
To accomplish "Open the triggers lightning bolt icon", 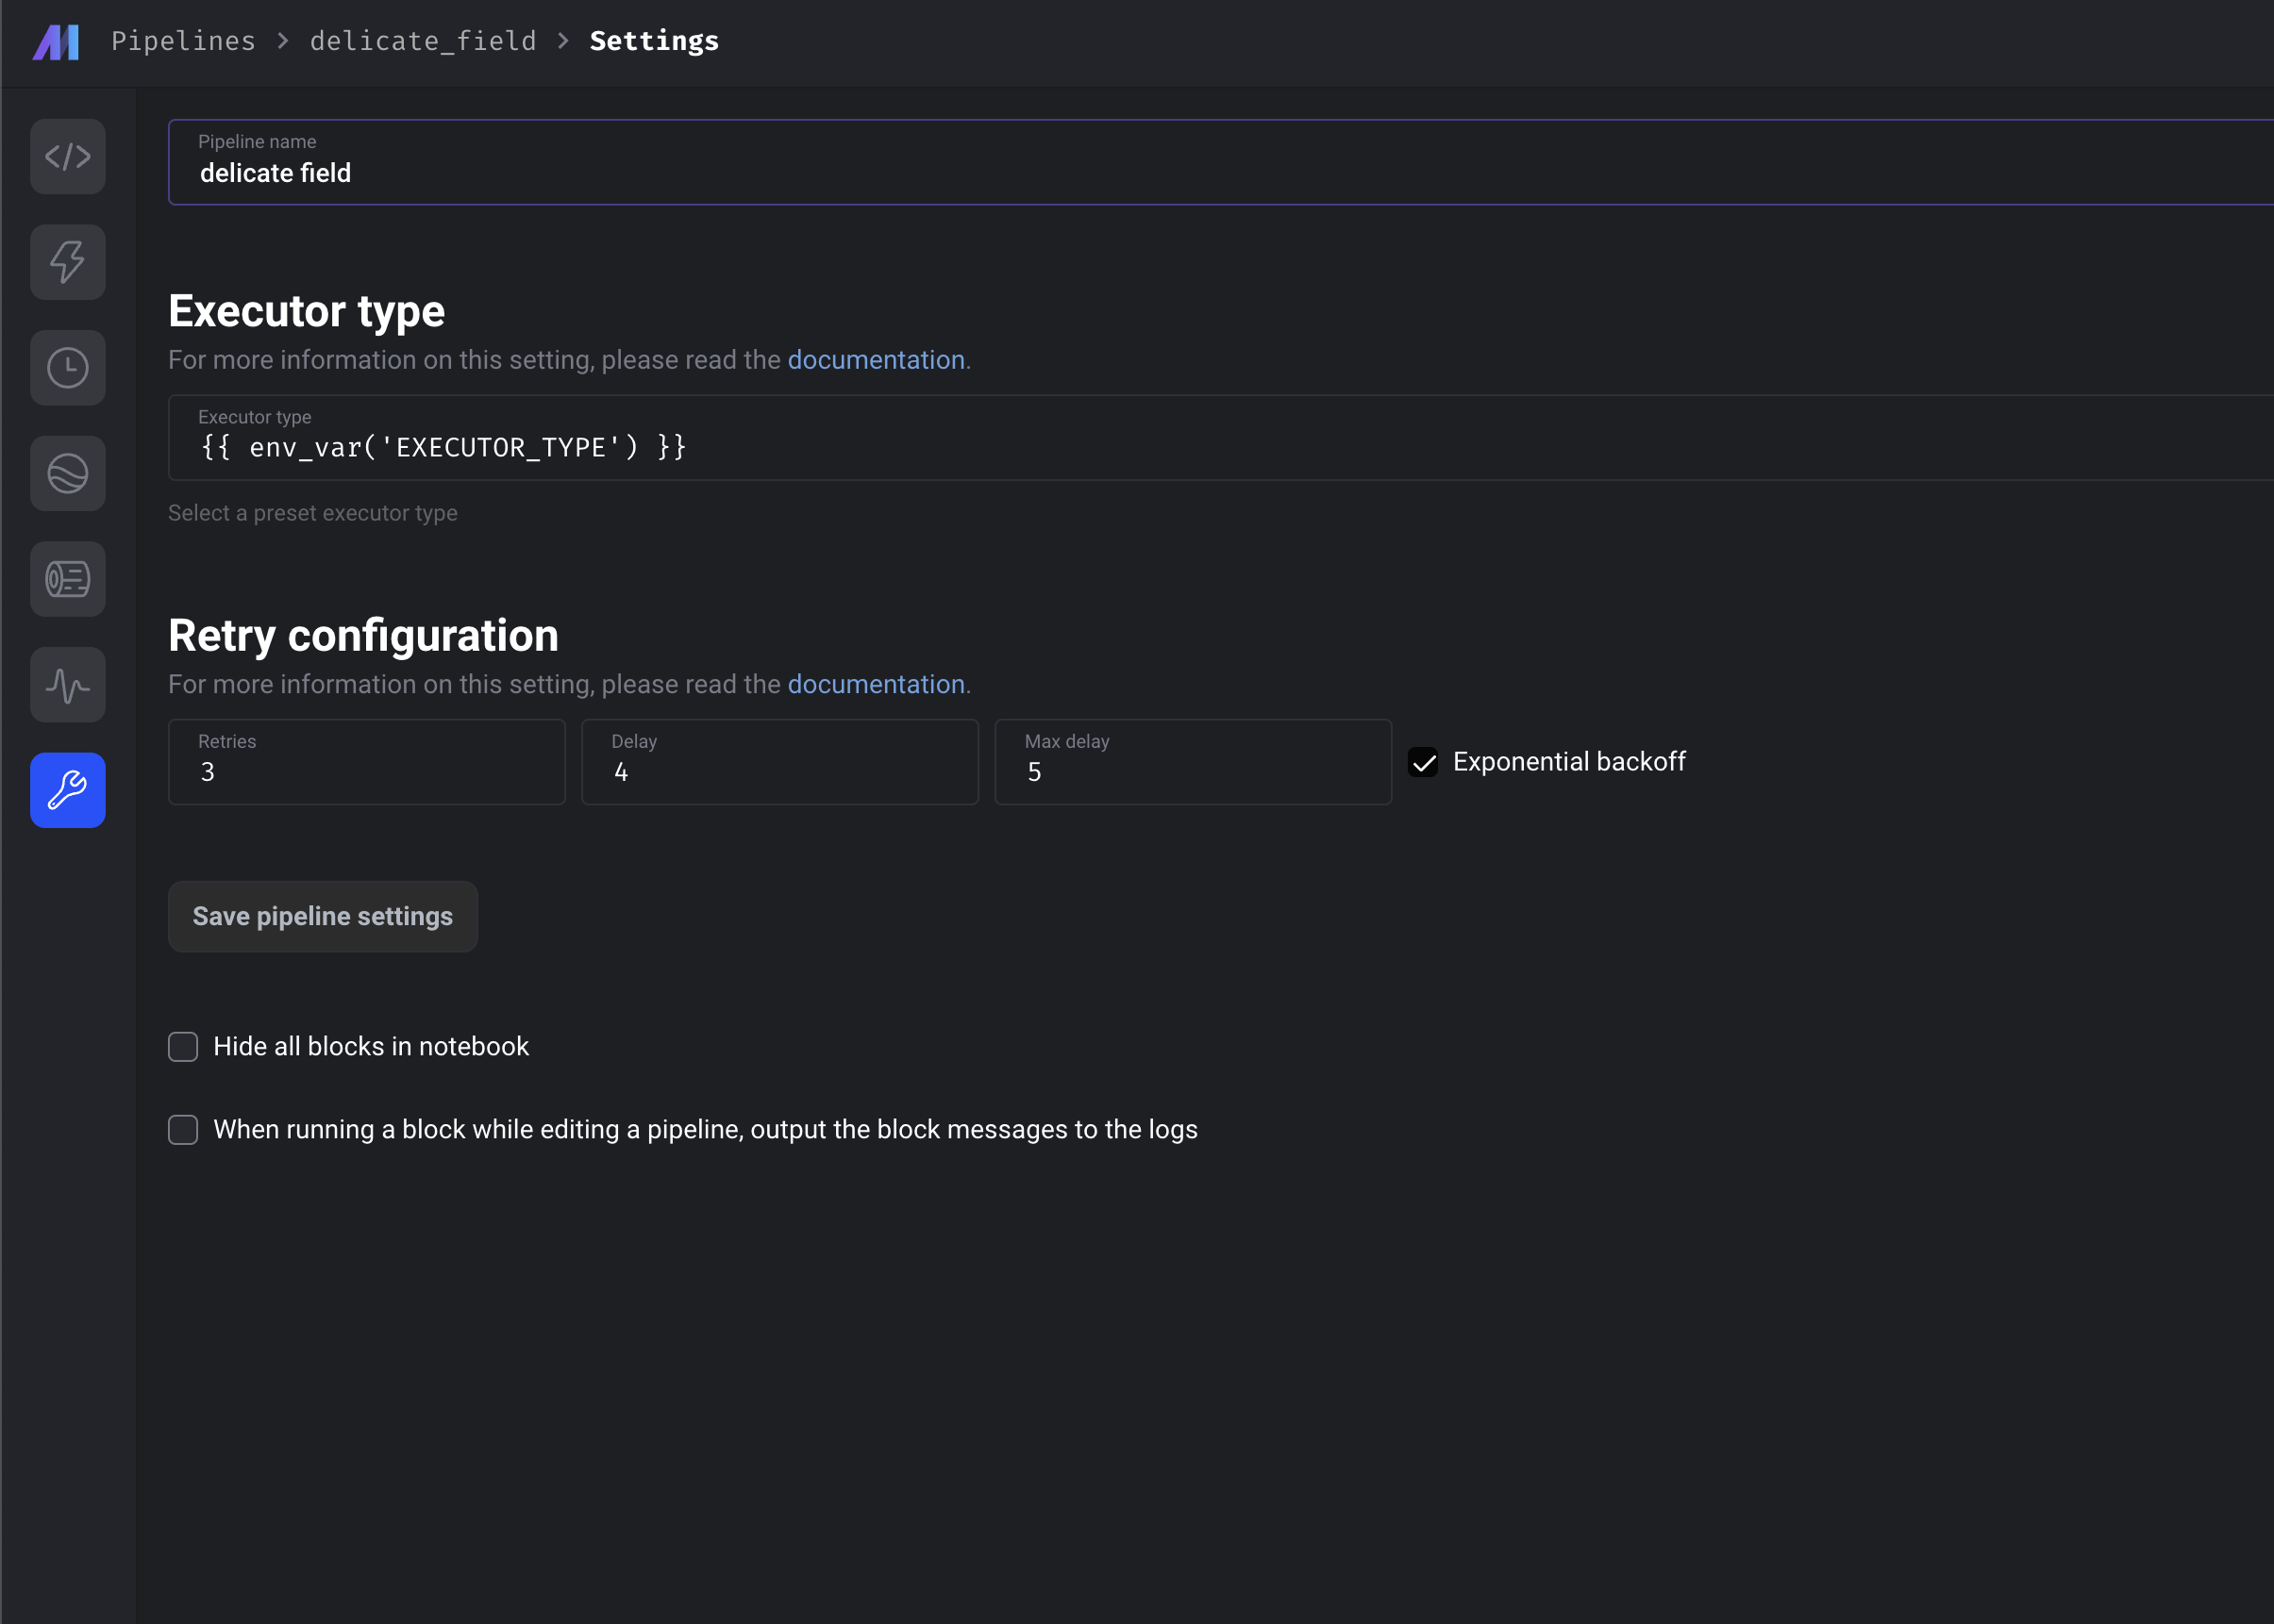I will [x=68, y=262].
